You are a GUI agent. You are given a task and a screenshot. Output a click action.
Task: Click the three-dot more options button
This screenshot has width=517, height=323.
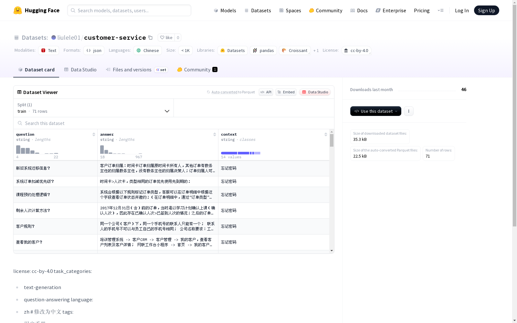click(409, 111)
